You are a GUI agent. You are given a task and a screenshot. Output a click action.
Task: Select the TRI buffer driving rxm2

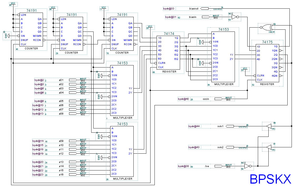point(269,147)
